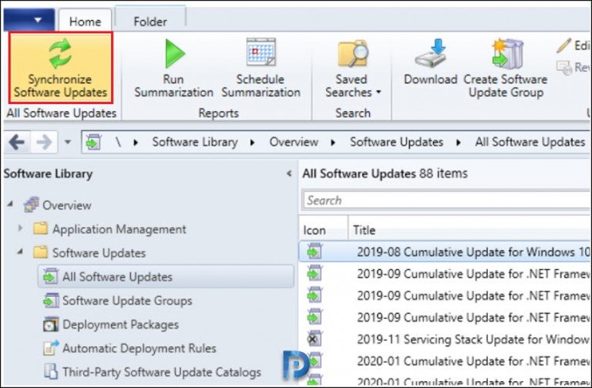The image size is (592, 388).
Task: Expand arrow after Overview breadcrumb
Action: pos(333,143)
